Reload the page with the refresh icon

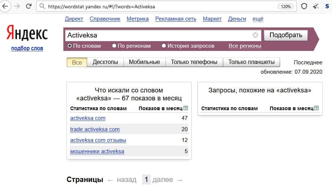[29, 6]
